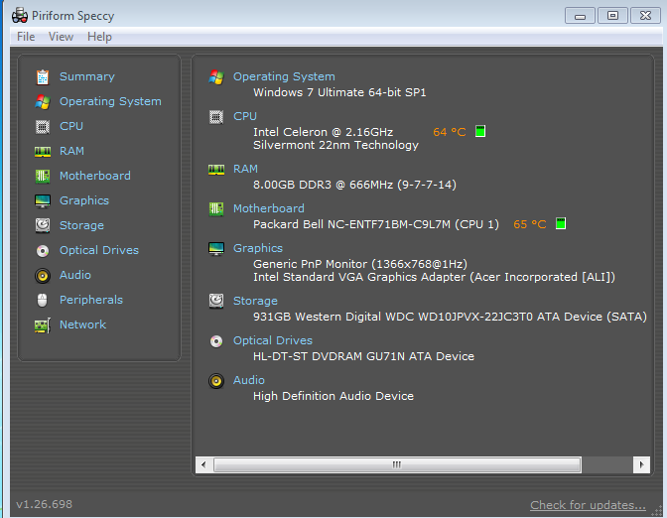Click the Storage hard drive icon in sidebar
The width and height of the screenshot is (667, 518).
[43, 225]
